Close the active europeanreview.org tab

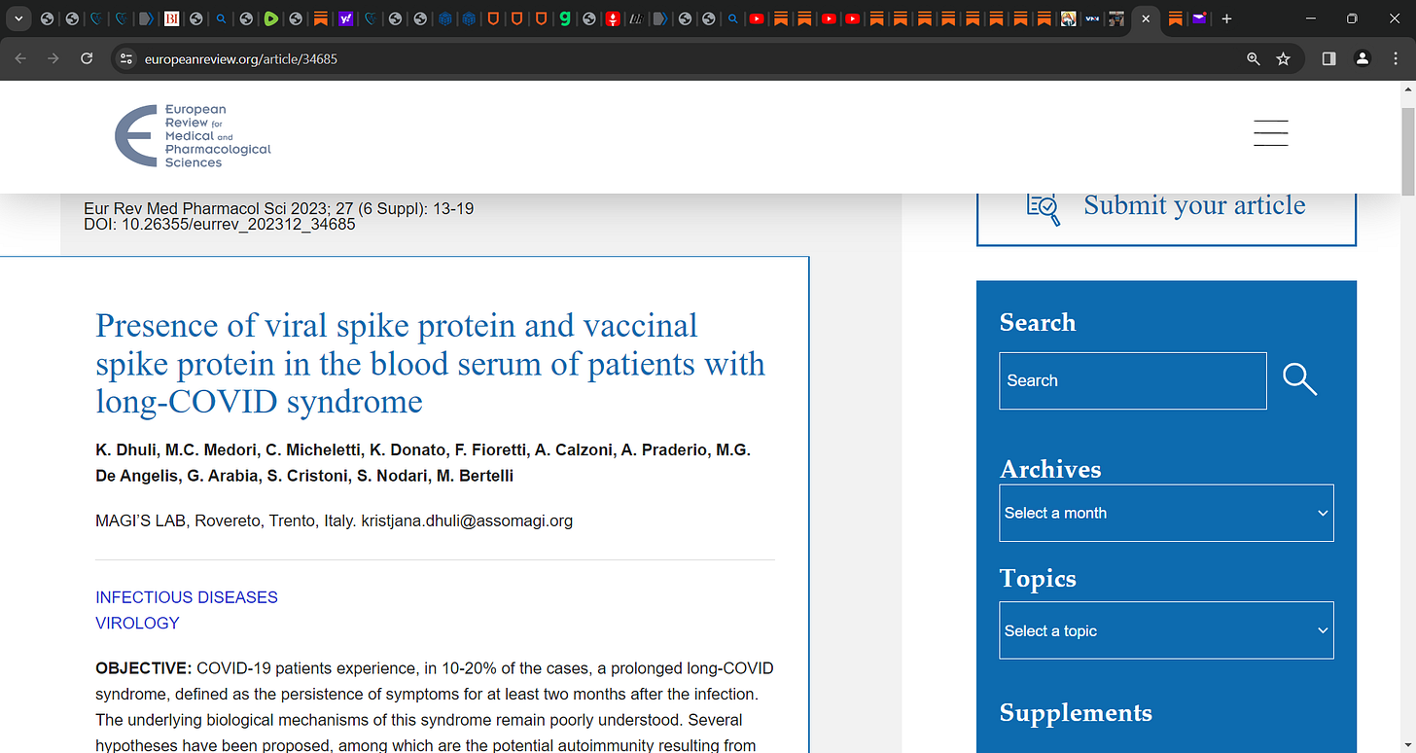pos(1146,18)
